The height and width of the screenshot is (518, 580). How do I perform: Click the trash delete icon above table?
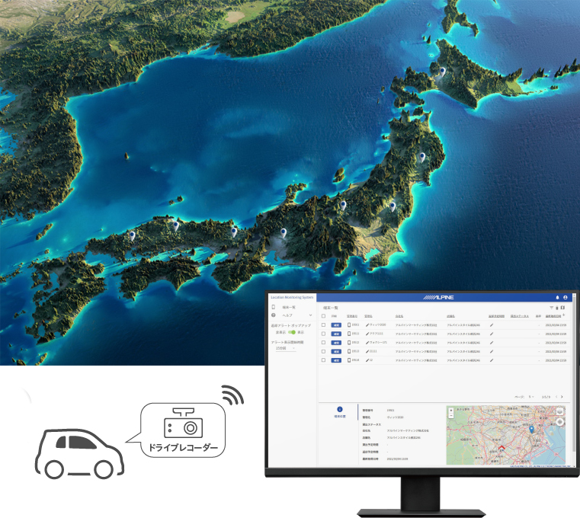tap(557, 308)
